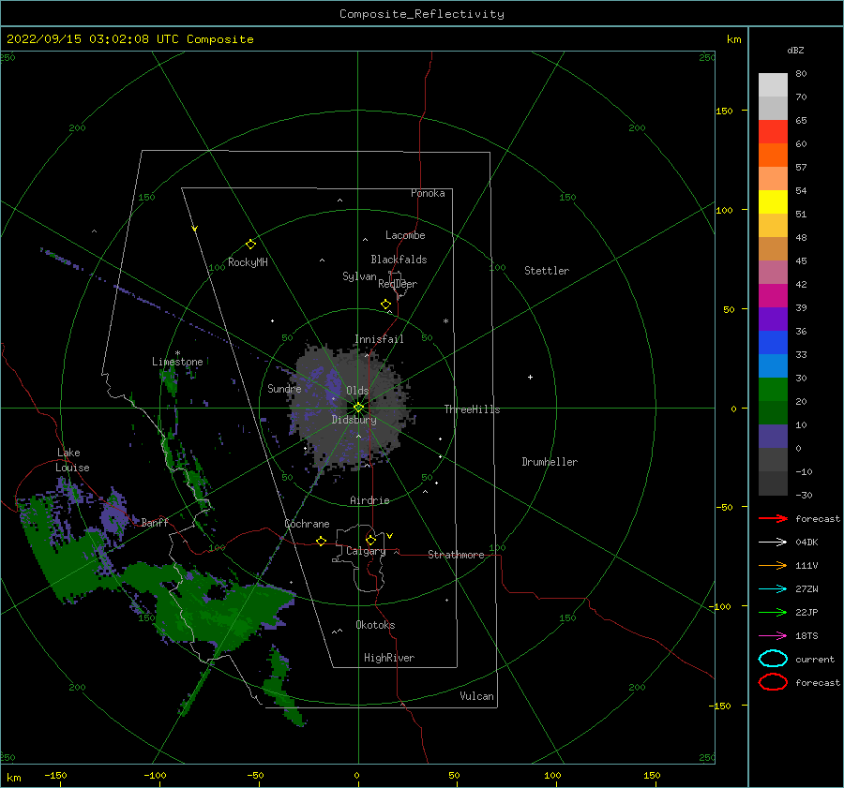Click the cyan 27ZW arrow icon

coord(773,589)
